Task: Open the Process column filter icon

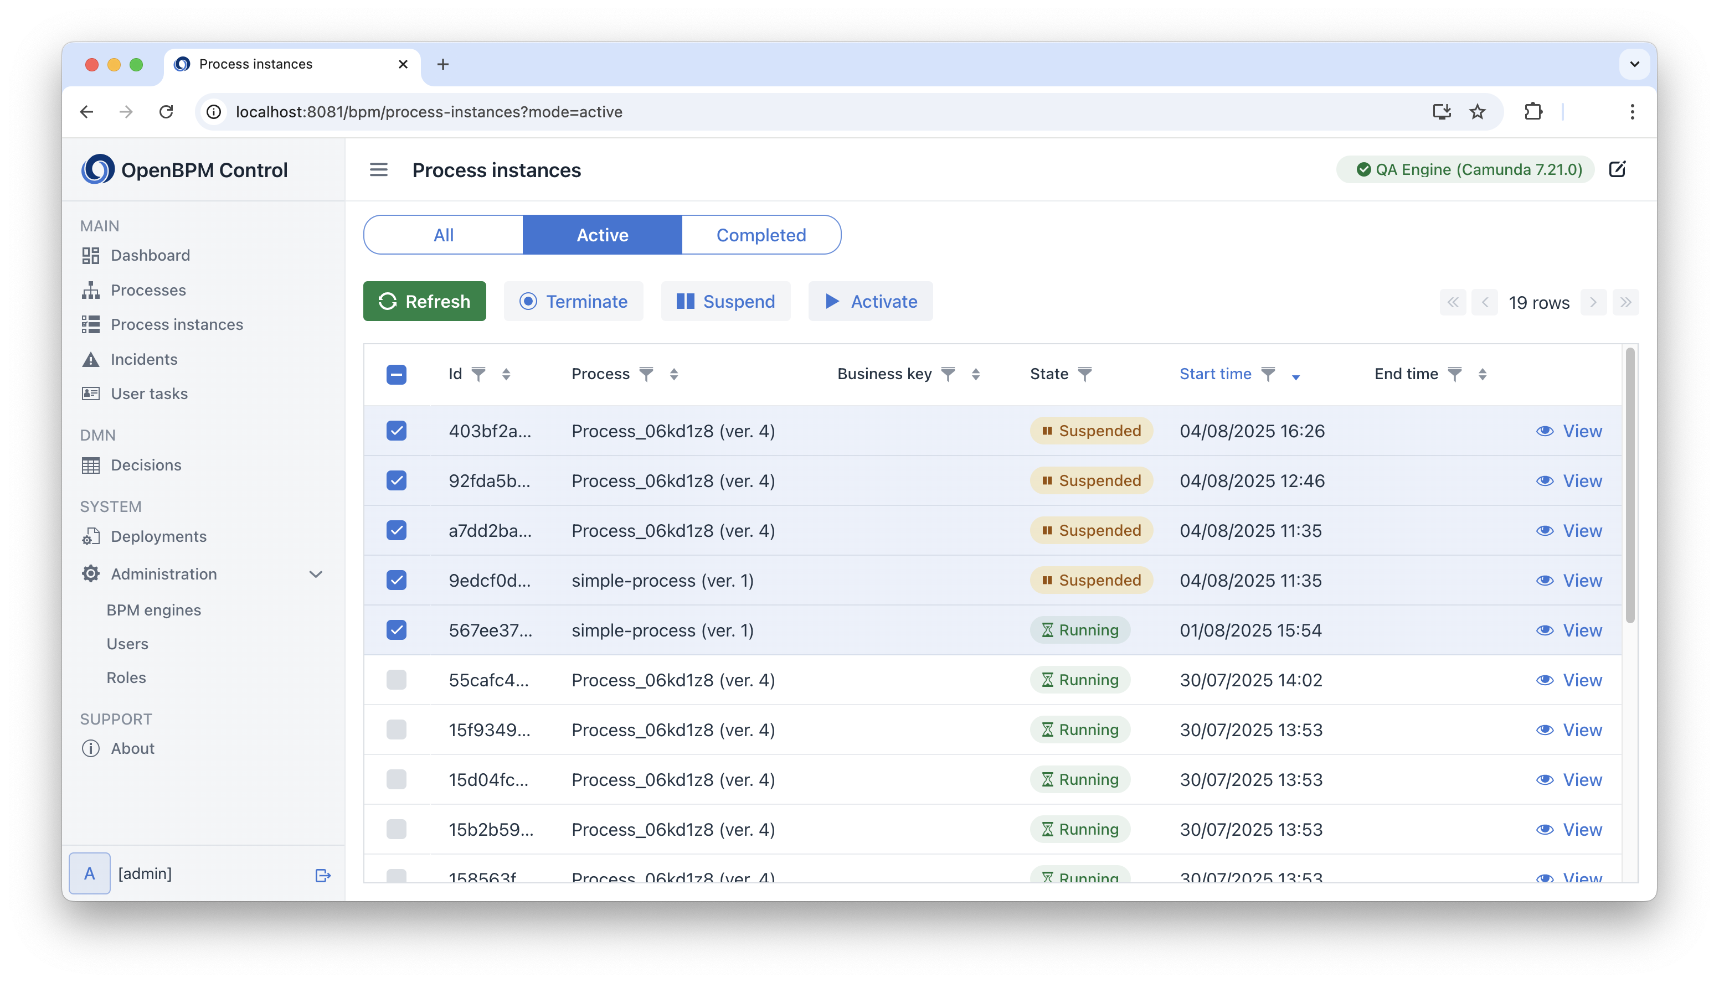Action: [646, 374]
